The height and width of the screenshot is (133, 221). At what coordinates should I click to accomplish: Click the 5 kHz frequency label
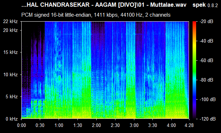12,96
